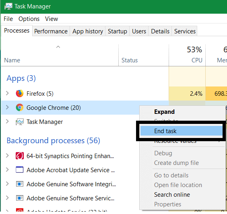Expand the Firefox (5) process group
Viewport: 227px width, 214px height.
click(x=7, y=93)
